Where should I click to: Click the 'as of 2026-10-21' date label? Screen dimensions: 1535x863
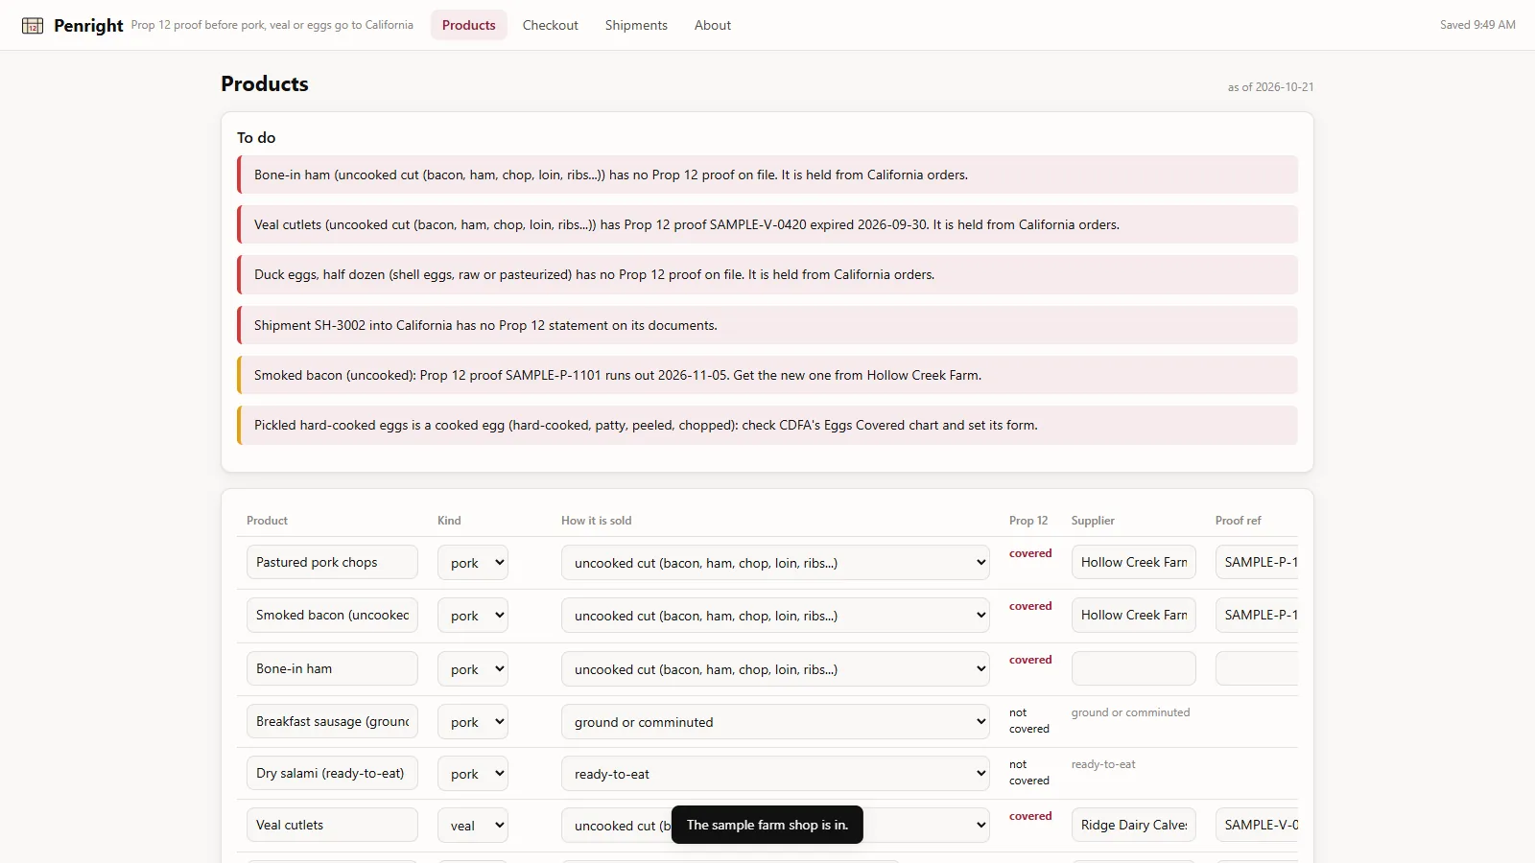click(1270, 87)
